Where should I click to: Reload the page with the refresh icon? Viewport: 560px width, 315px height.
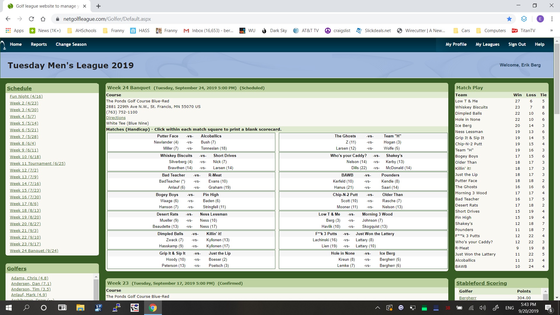[x=31, y=19]
